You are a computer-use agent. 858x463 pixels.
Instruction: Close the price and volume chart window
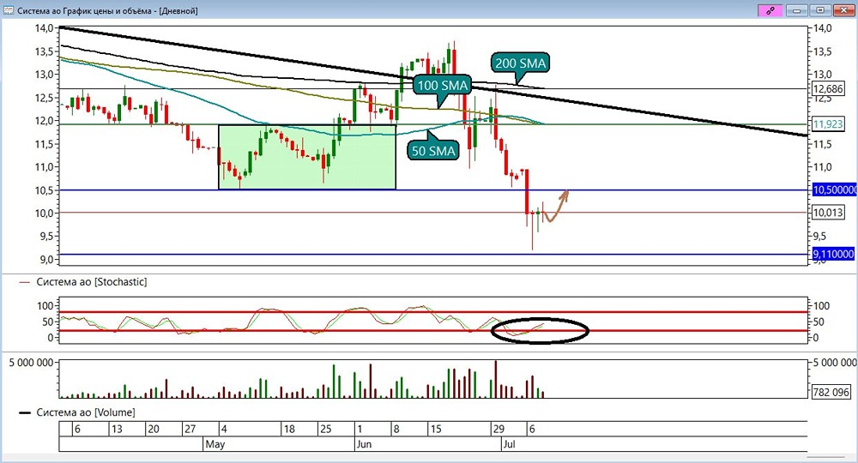[x=843, y=9]
